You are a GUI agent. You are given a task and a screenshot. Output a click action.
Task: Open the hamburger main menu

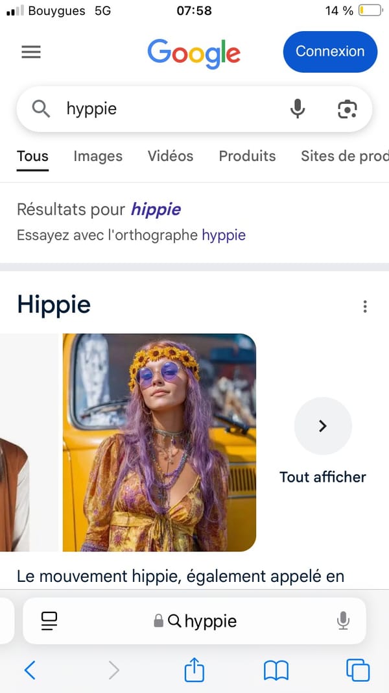click(31, 52)
